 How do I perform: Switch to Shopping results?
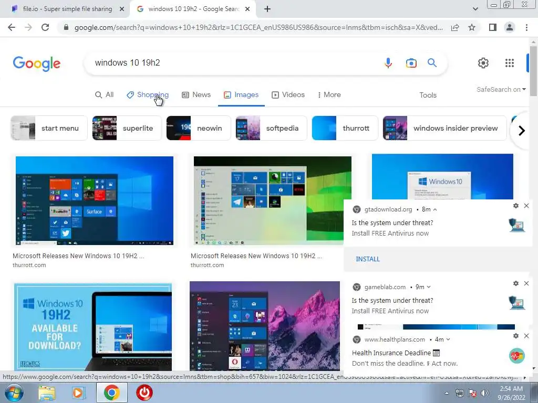(148, 95)
